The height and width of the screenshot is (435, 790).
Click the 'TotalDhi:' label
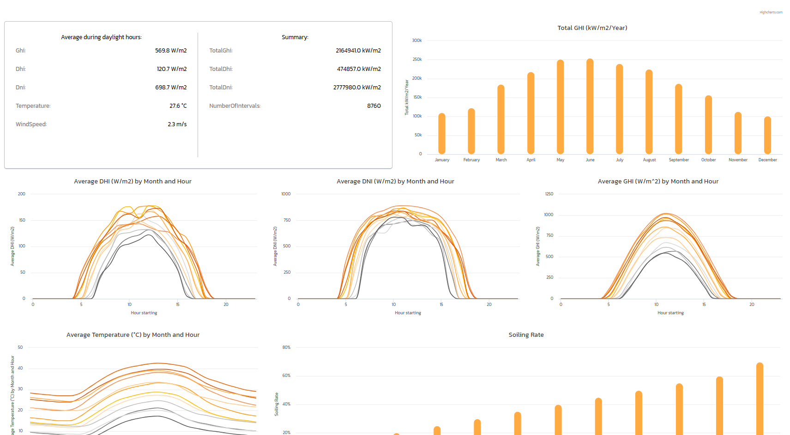(221, 69)
